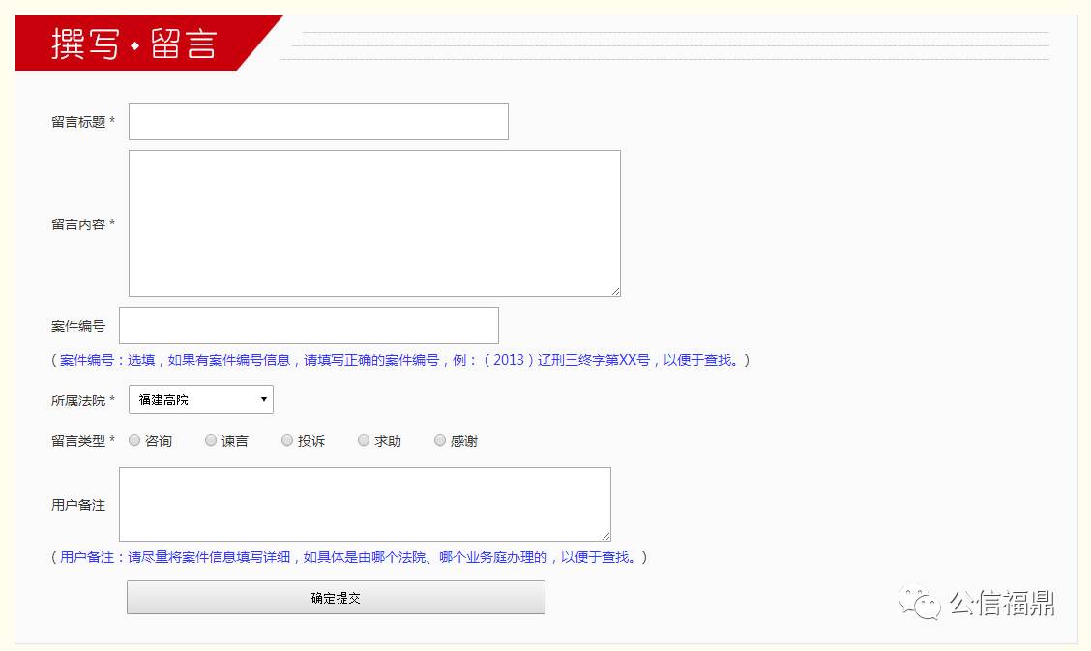The height and width of the screenshot is (651, 1091).
Task: Click the 用户备注 remarks textarea
Action: [x=365, y=503]
